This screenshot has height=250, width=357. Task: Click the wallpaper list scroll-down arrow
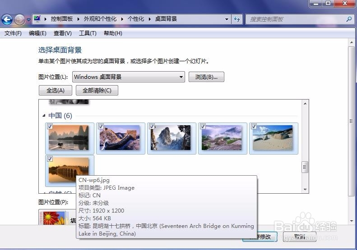(305, 189)
